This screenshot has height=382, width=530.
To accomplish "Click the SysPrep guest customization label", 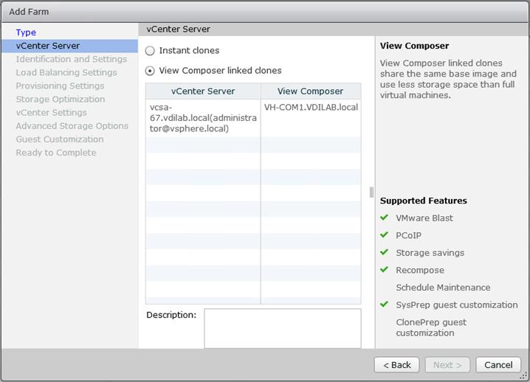I will (457, 305).
